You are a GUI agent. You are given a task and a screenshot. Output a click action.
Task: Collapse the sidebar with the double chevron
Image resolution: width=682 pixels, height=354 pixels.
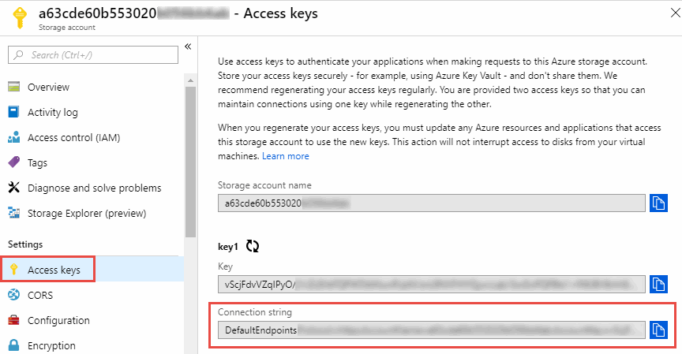pos(188,47)
